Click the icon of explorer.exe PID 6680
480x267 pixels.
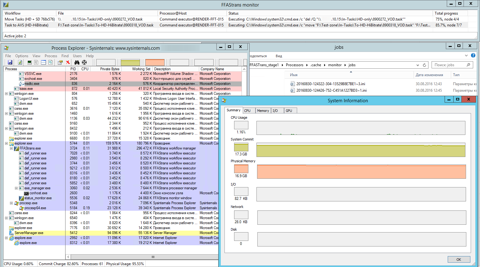(11, 138)
